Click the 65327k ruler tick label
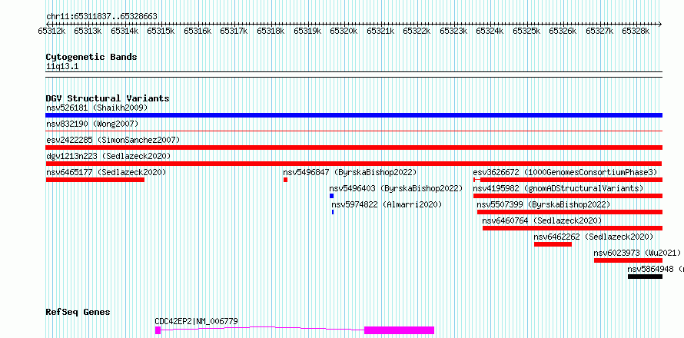The width and height of the screenshot is (684, 338). click(599, 31)
